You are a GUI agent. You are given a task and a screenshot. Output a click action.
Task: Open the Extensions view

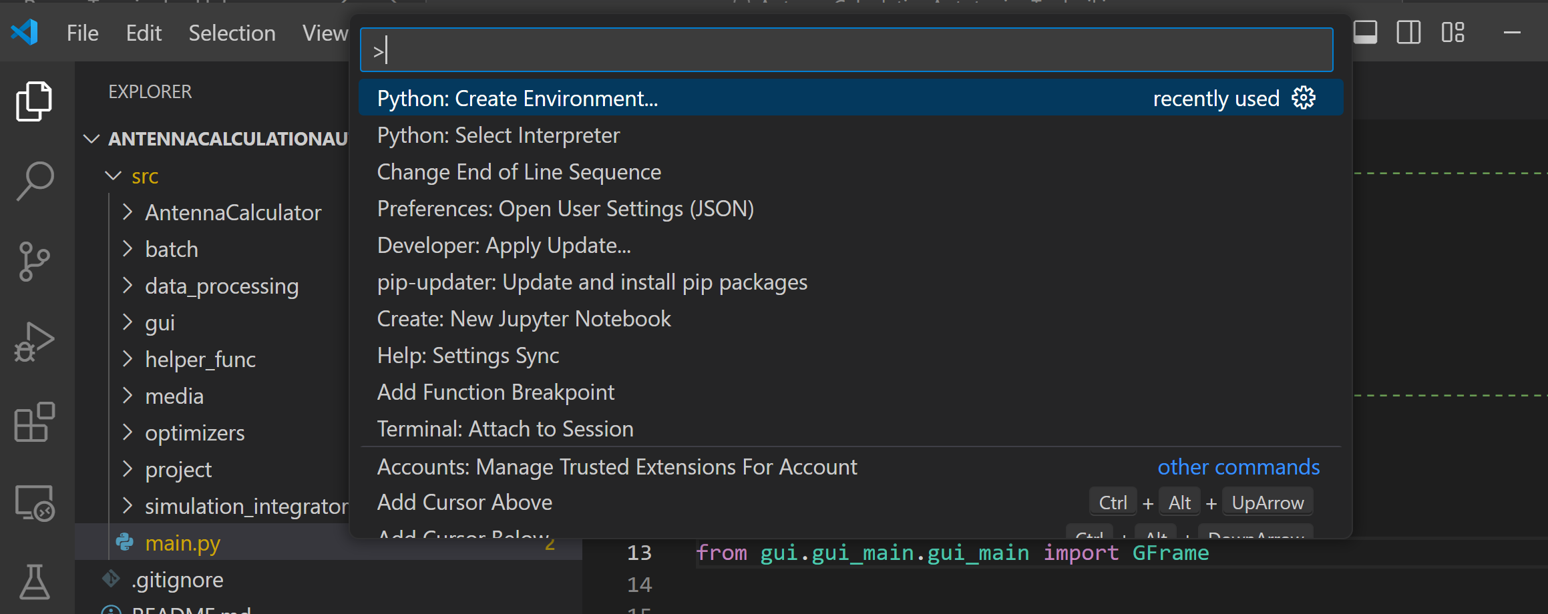coord(33,422)
